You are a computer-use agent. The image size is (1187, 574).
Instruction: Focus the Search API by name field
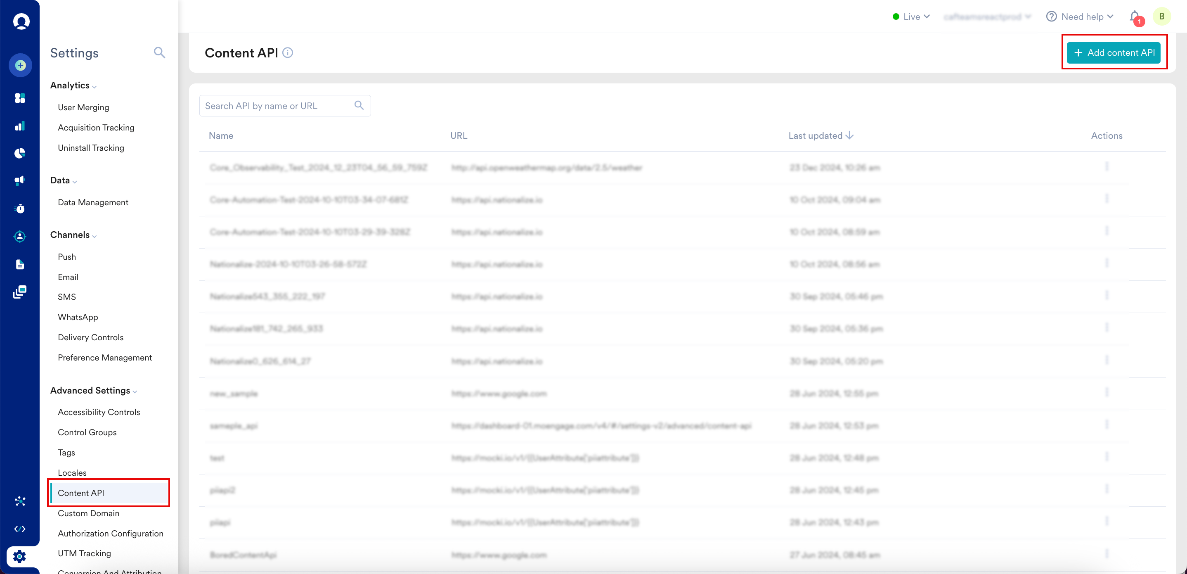point(285,106)
